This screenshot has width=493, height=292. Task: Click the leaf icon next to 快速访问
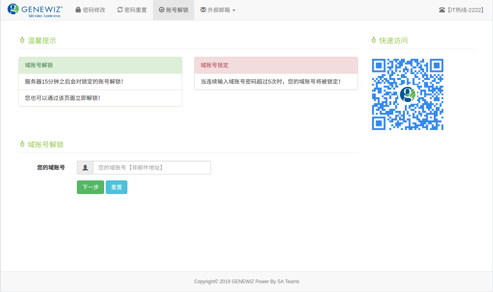coord(374,40)
